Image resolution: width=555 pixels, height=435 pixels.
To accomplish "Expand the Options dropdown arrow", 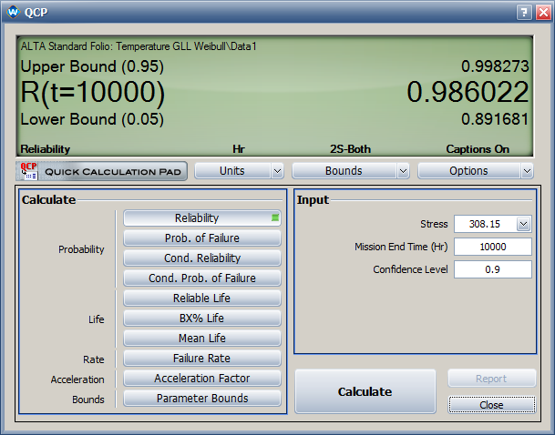I will pos(527,171).
